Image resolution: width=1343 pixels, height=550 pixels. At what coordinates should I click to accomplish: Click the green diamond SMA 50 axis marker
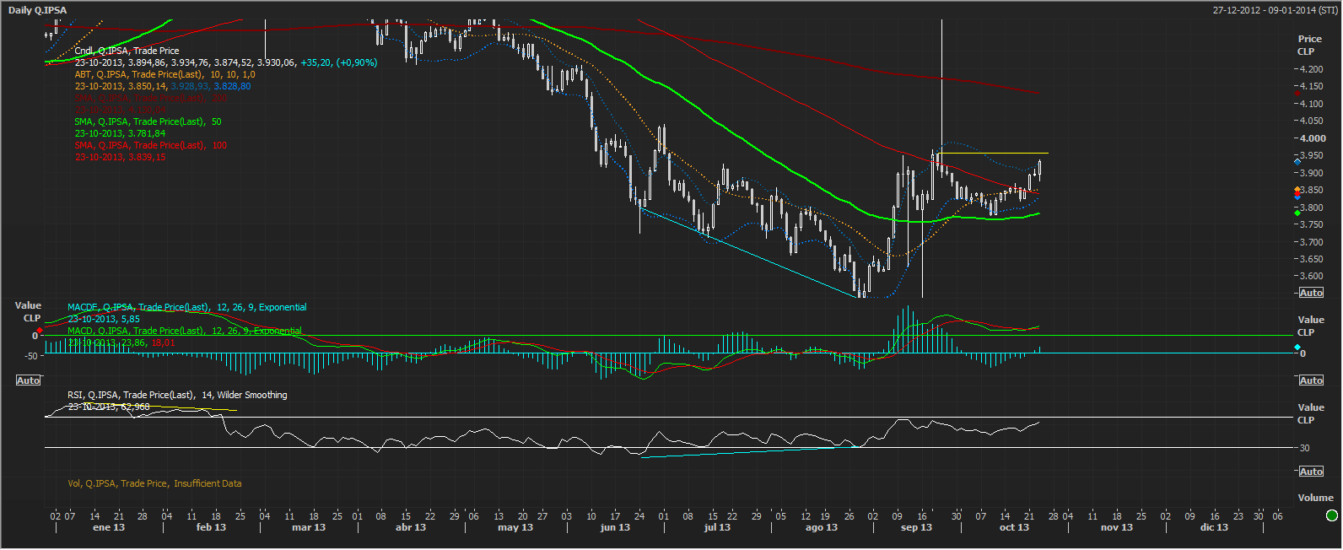1297,213
